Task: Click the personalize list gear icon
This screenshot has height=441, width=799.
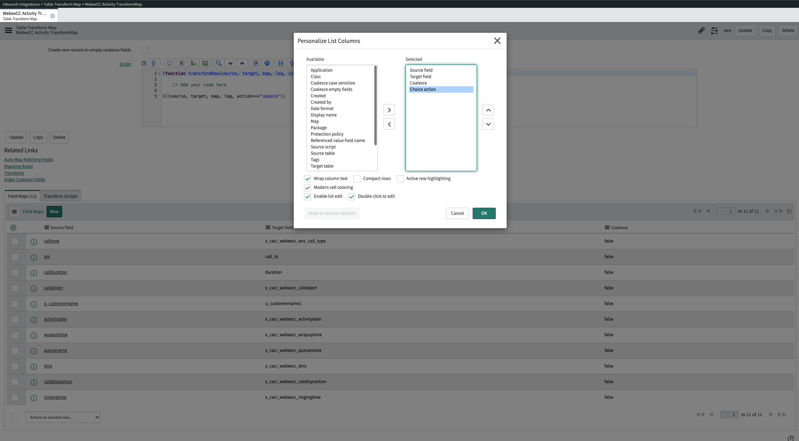Action: coord(13,228)
